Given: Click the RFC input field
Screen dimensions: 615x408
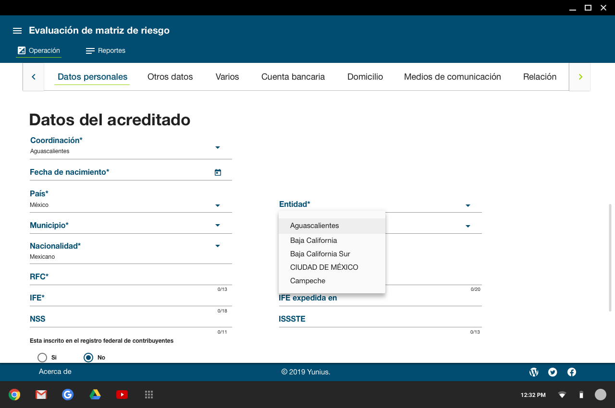Looking at the screenshot, I should coord(131,278).
